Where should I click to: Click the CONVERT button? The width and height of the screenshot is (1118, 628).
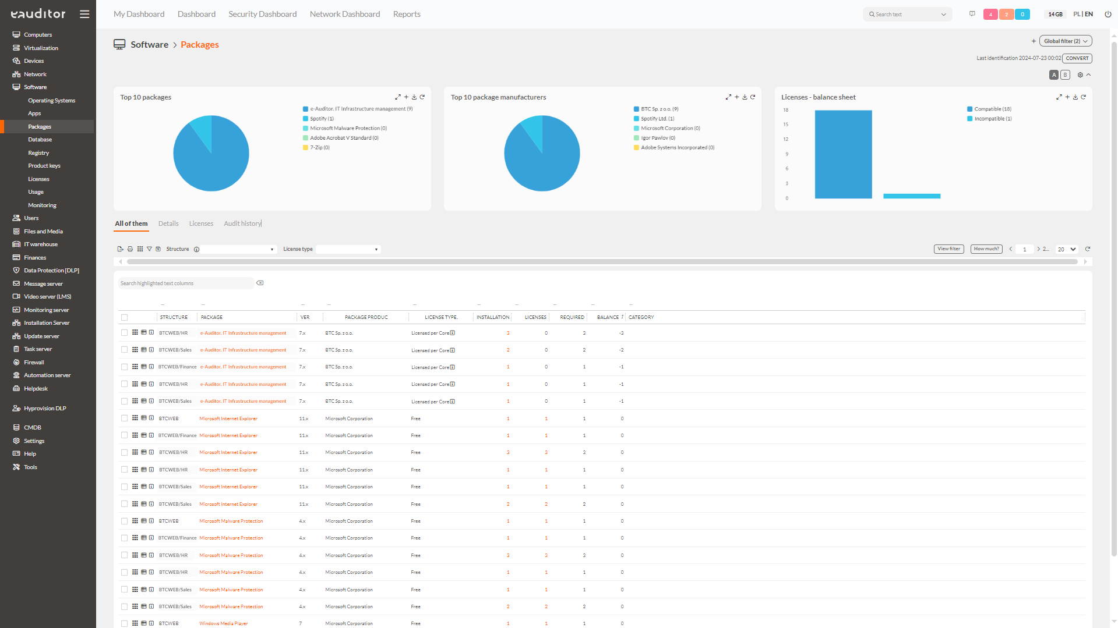pyautogui.click(x=1077, y=58)
